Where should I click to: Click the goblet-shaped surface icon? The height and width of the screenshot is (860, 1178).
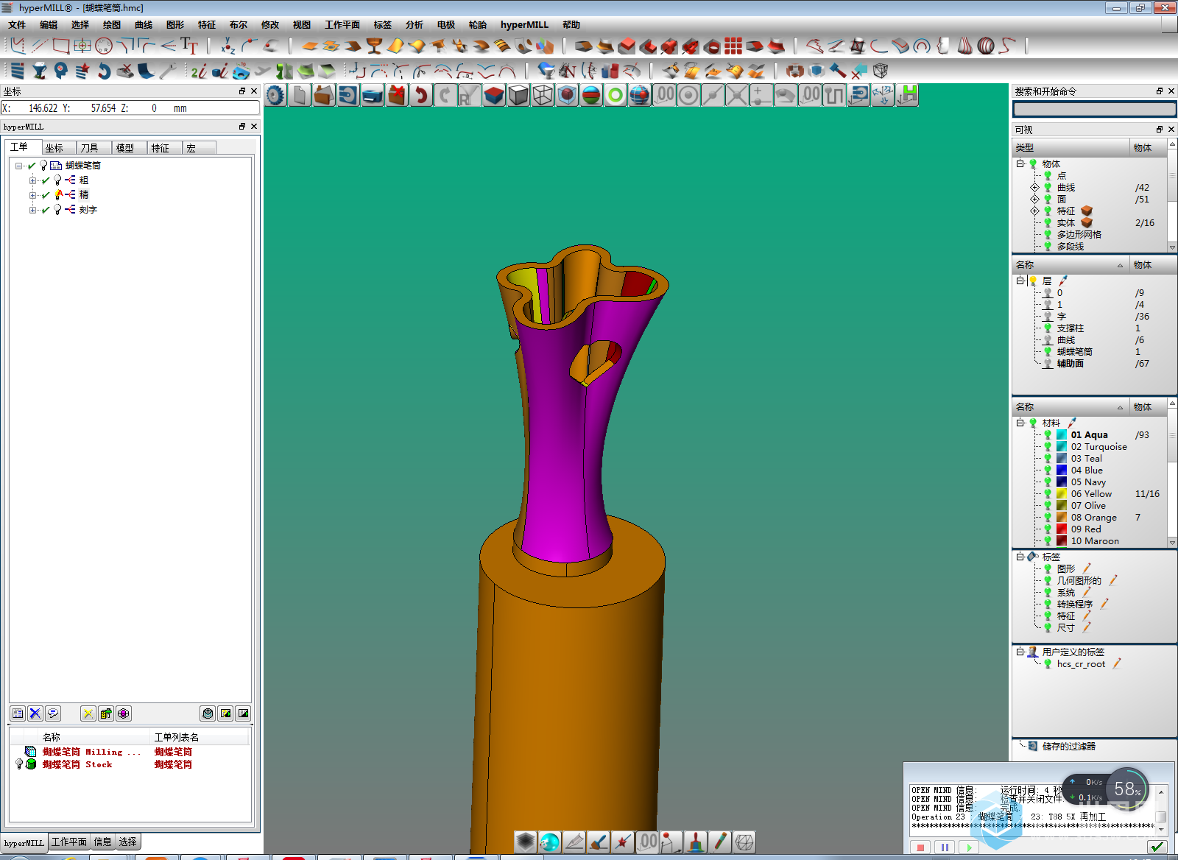click(374, 46)
